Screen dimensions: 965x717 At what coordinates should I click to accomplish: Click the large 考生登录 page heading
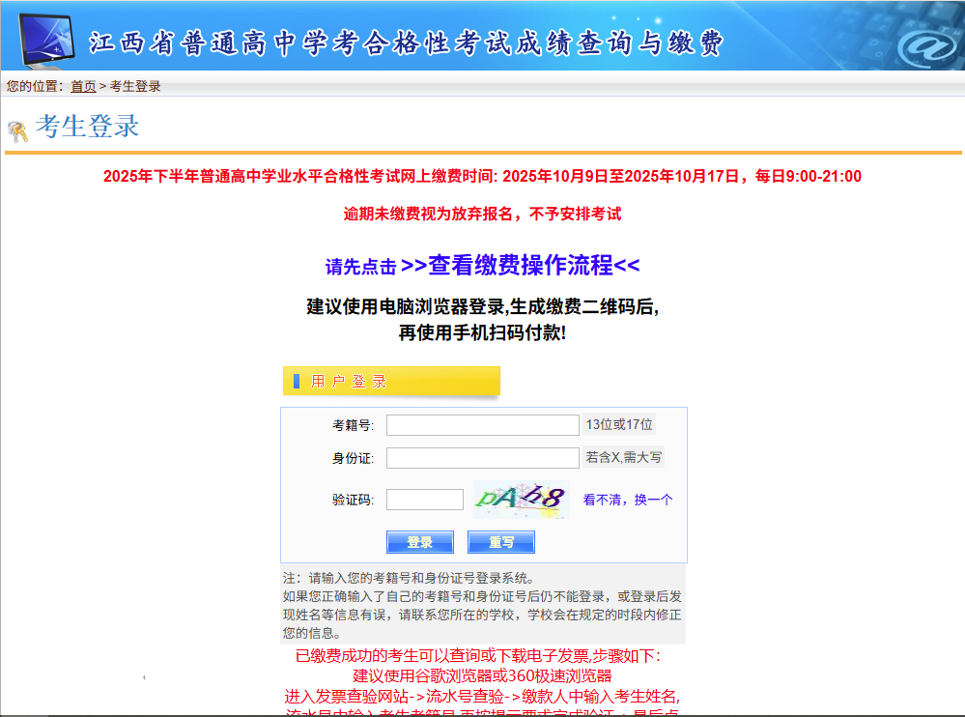[x=87, y=127]
